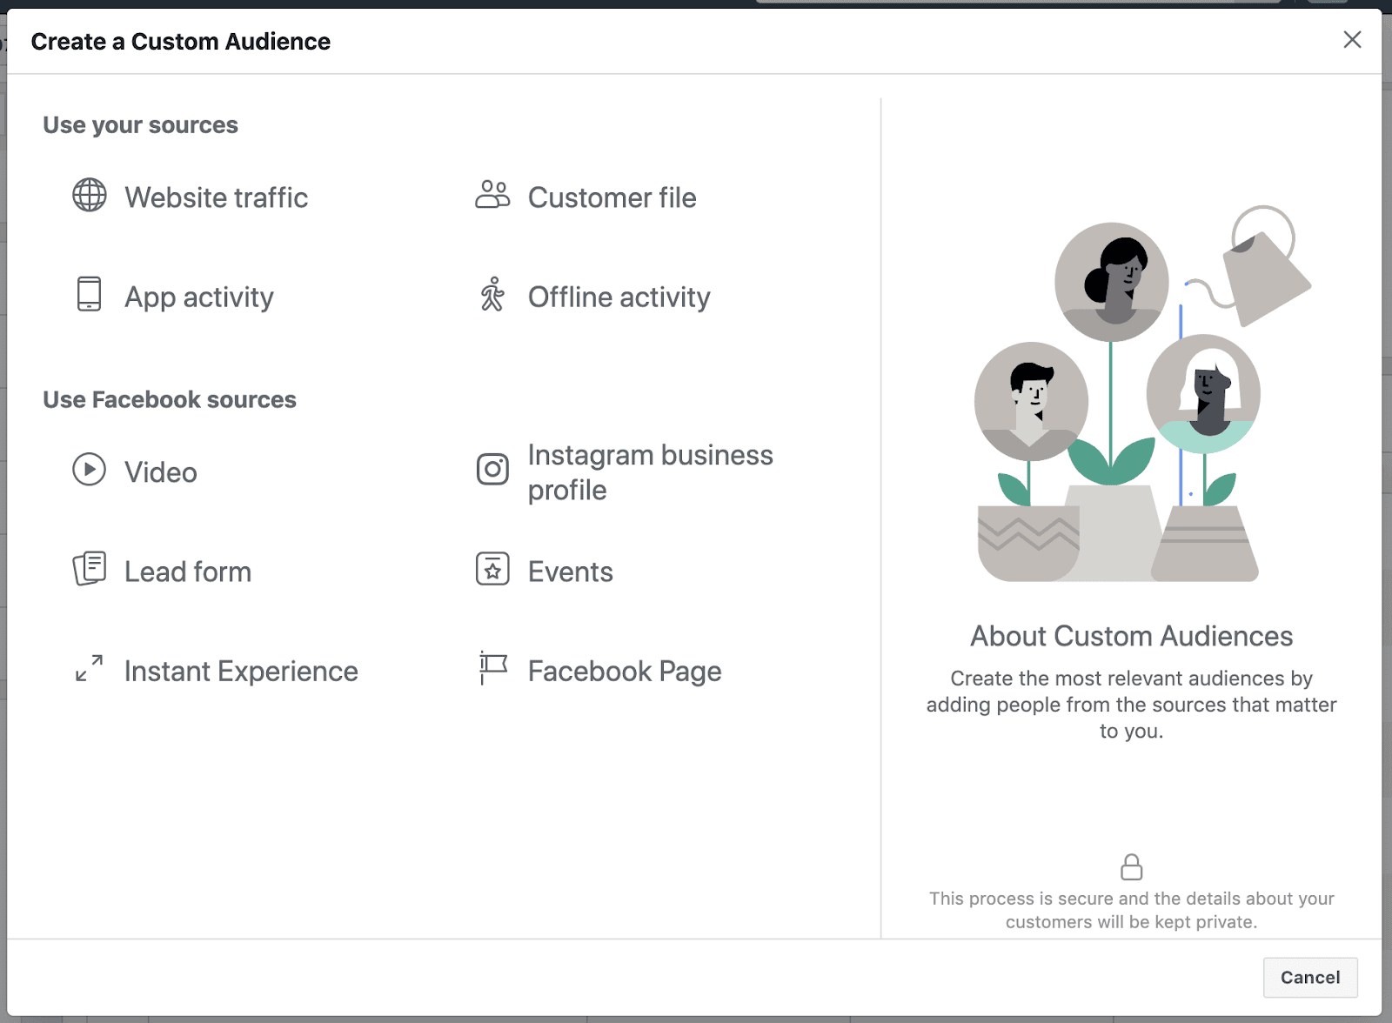Click the people icon for Customer file
Screen dimensions: 1392x1023
492,195
